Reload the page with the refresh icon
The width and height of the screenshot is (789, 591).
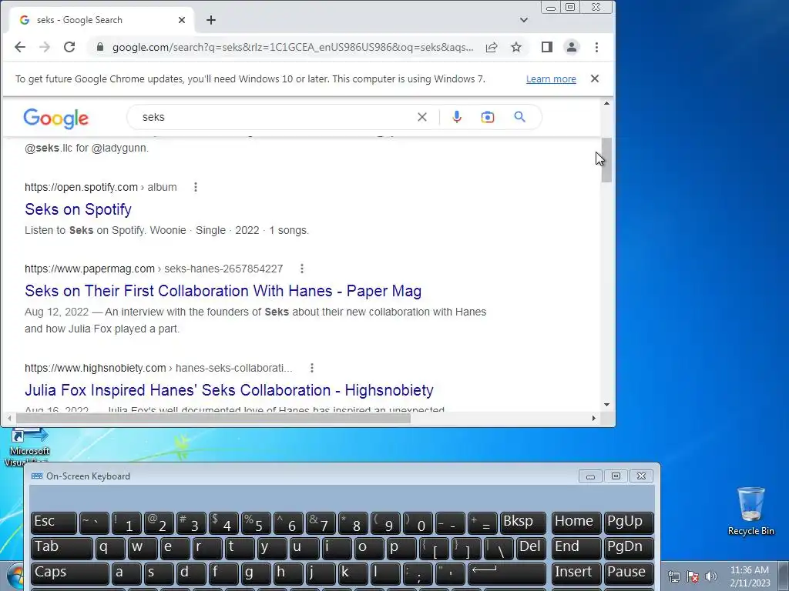(69, 47)
